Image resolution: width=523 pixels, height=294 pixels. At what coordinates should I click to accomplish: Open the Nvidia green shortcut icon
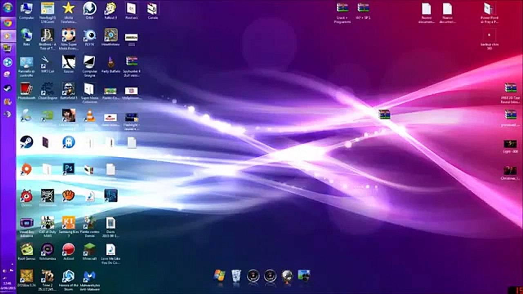[47, 116]
